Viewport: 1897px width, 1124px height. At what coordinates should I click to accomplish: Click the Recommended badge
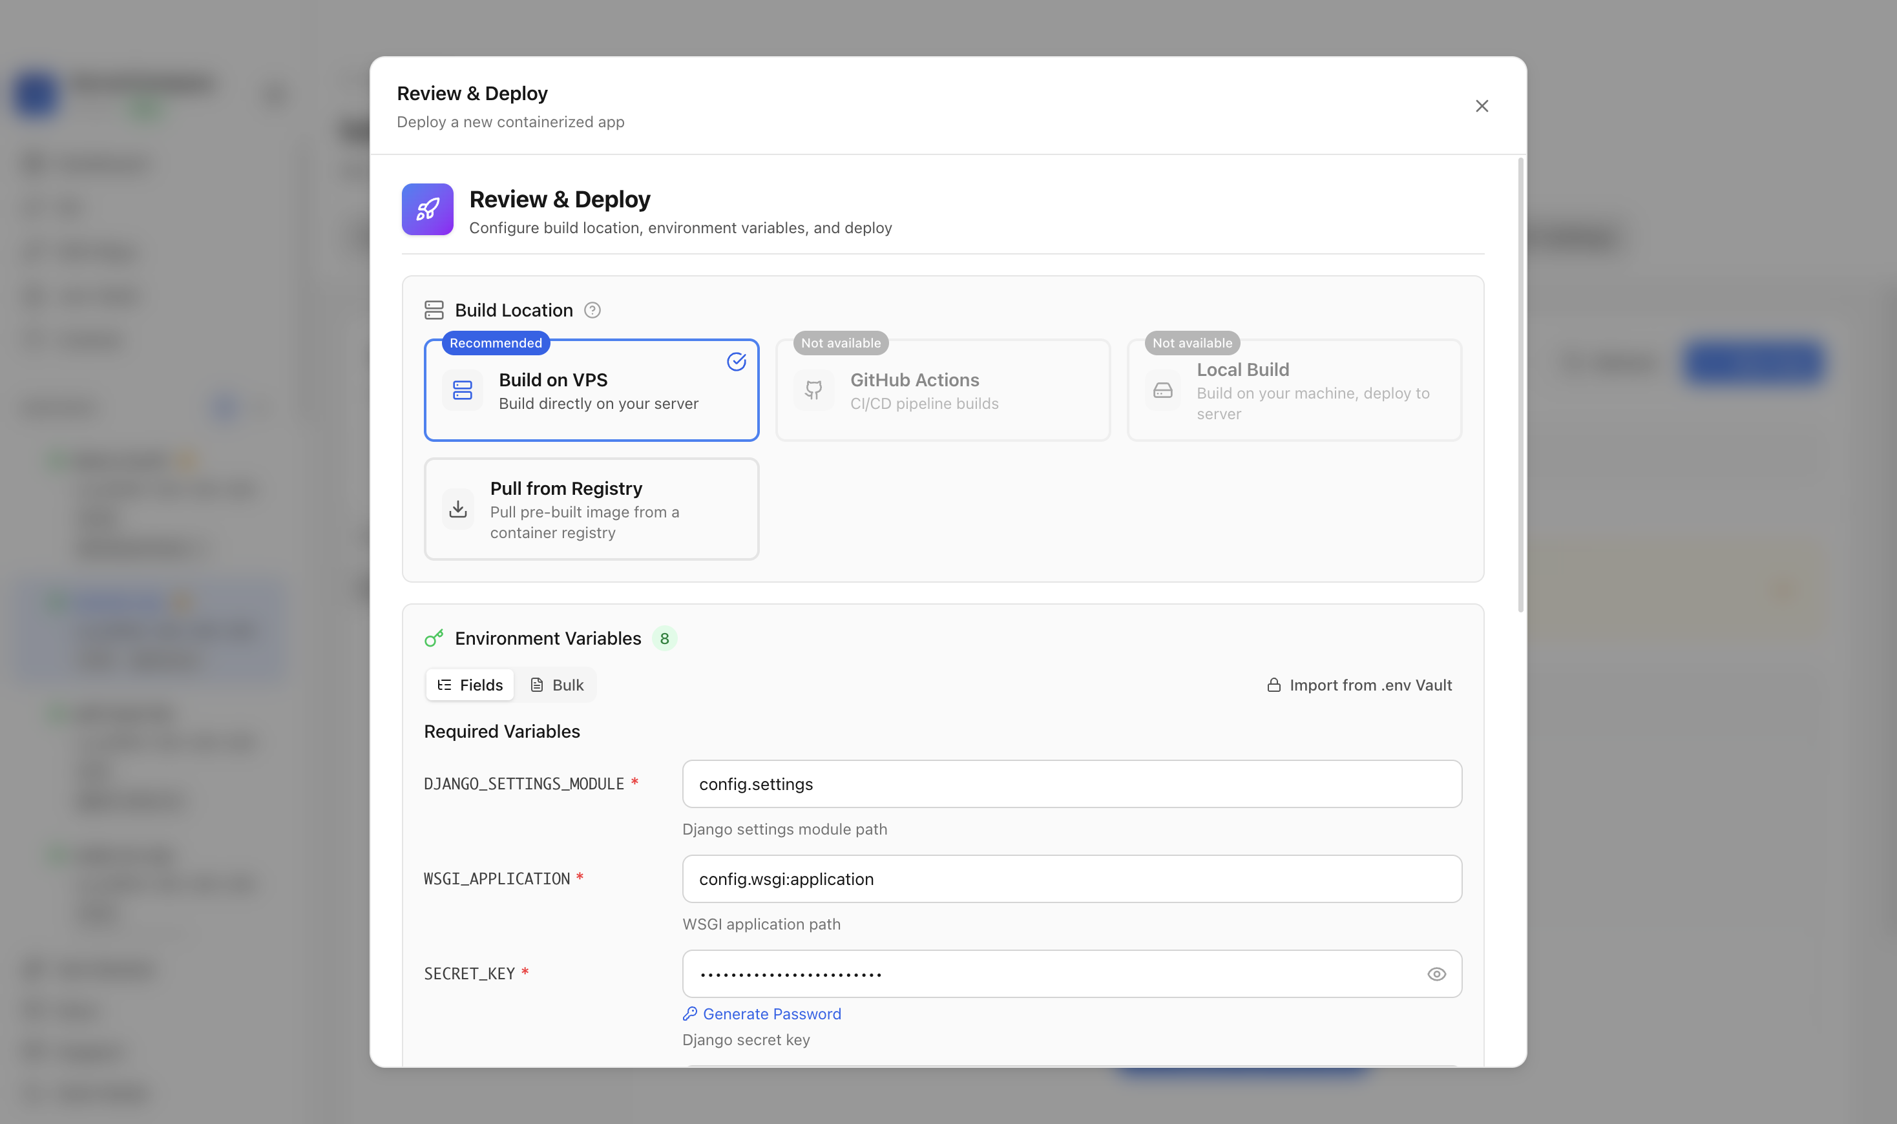tap(496, 343)
